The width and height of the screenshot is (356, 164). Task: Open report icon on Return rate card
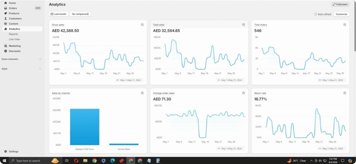coord(345,93)
